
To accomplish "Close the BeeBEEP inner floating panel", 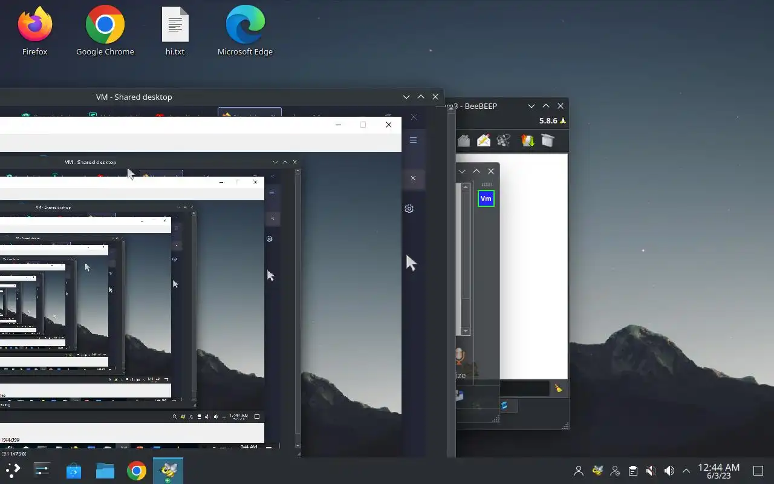I will [x=491, y=171].
